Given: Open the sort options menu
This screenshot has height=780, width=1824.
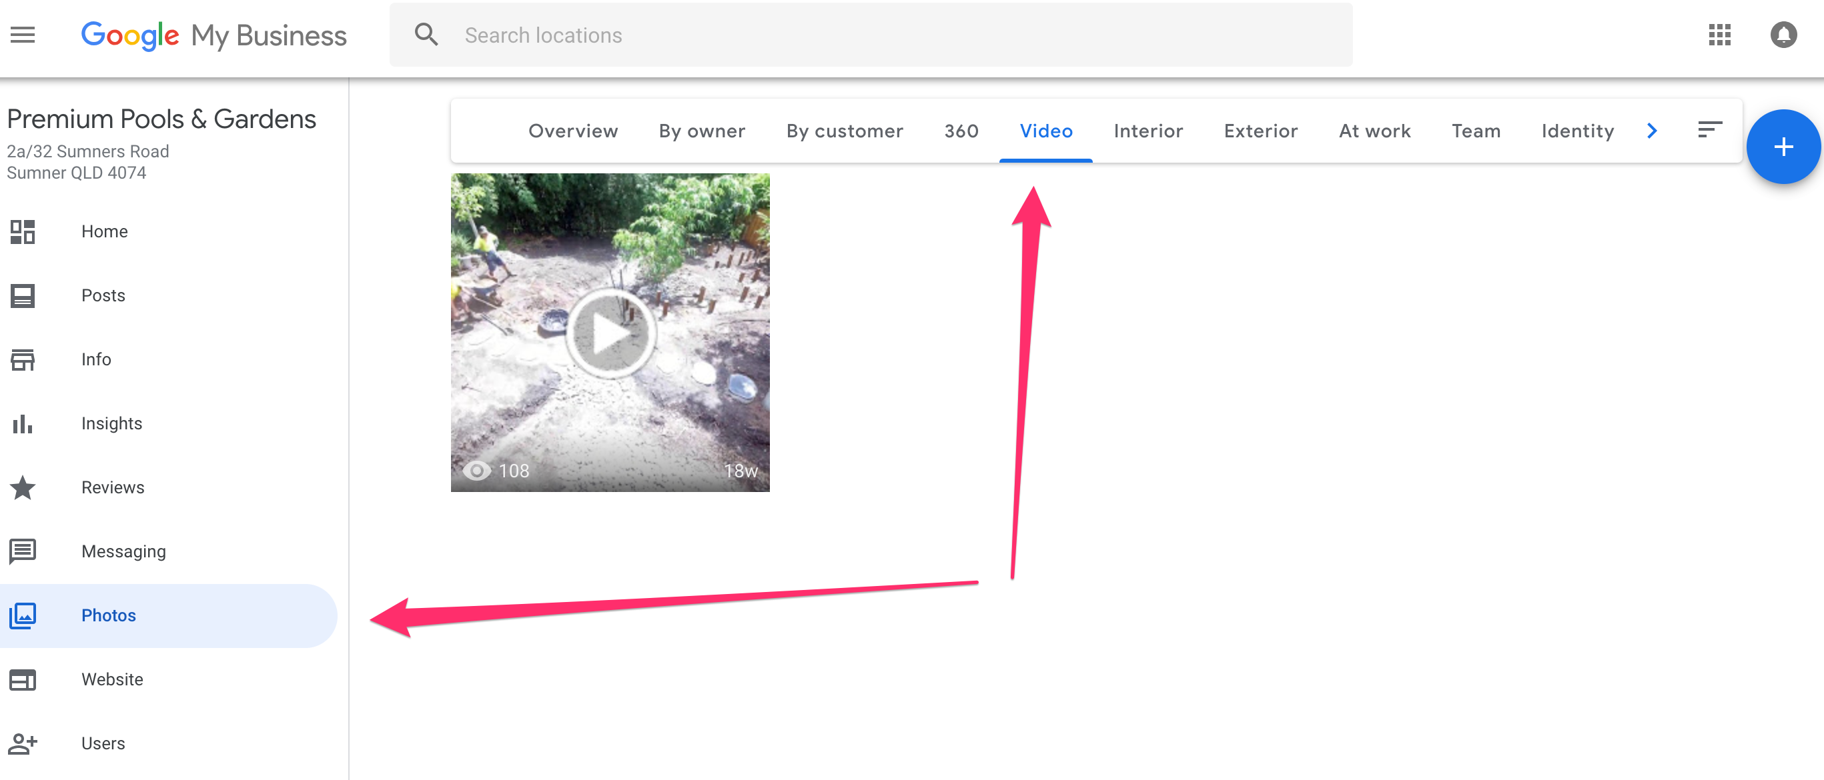Looking at the screenshot, I should pos(1709,129).
